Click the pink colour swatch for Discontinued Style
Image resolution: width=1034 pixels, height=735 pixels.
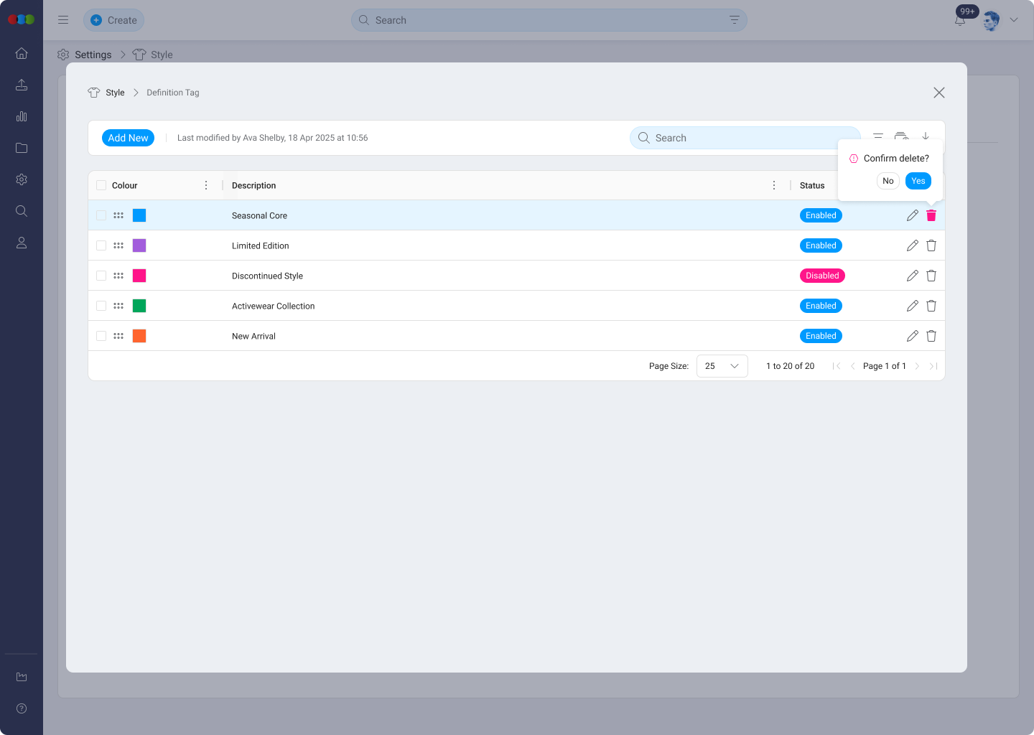(139, 276)
